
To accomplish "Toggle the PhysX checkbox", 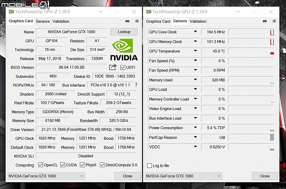I will point(82,165).
